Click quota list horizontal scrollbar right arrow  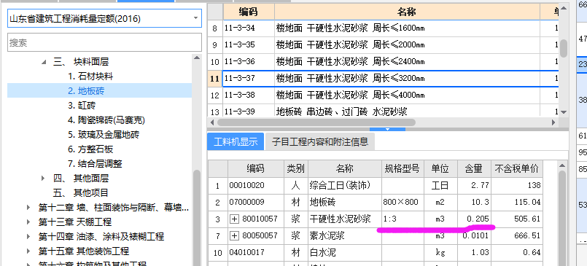coord(553,122)
